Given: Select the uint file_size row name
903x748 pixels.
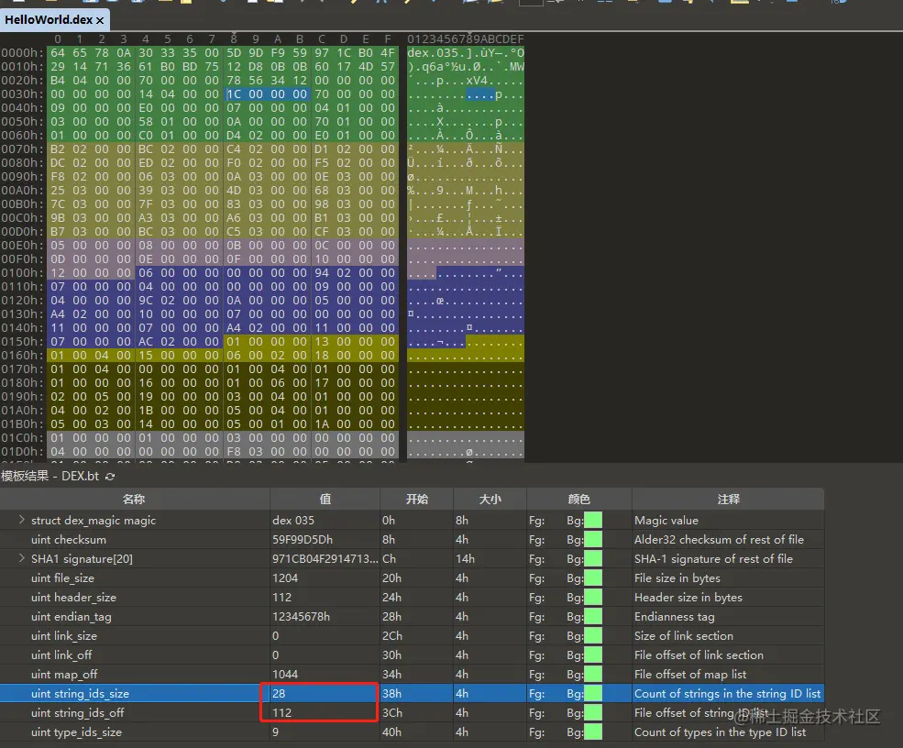Looking at the screenshot, I should pyautogui.click(x=62, y=578).
